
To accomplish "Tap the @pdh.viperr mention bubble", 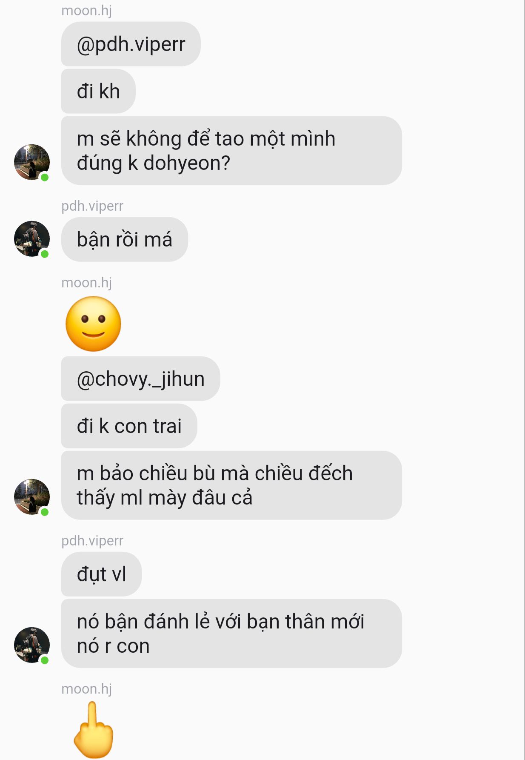I will pyautogui.click(x=131, y=44).
